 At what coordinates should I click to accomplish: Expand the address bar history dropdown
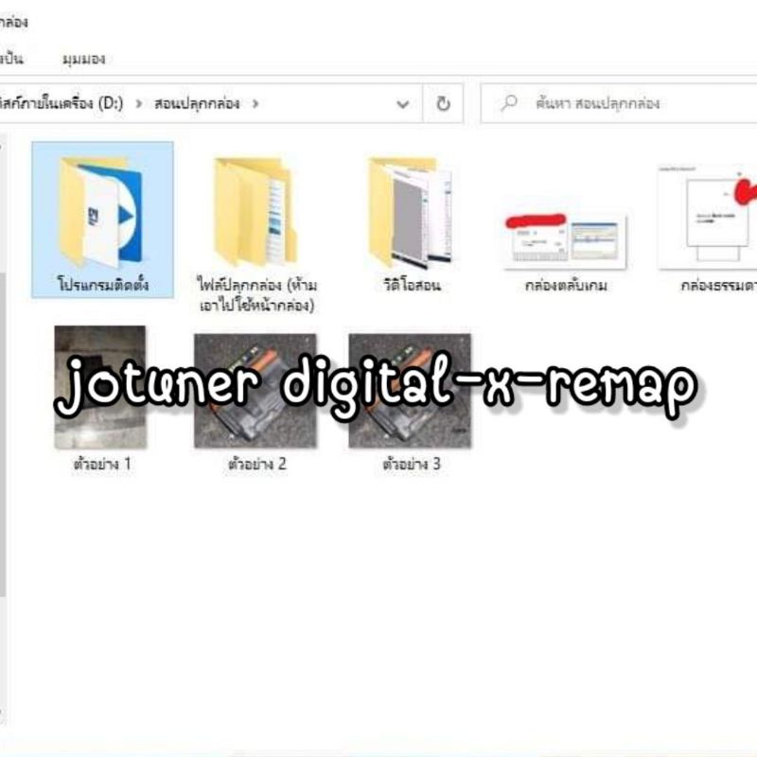coord(403,103)
